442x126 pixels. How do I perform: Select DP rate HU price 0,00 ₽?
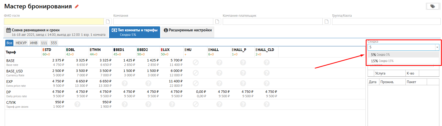[x=201, y=92]
